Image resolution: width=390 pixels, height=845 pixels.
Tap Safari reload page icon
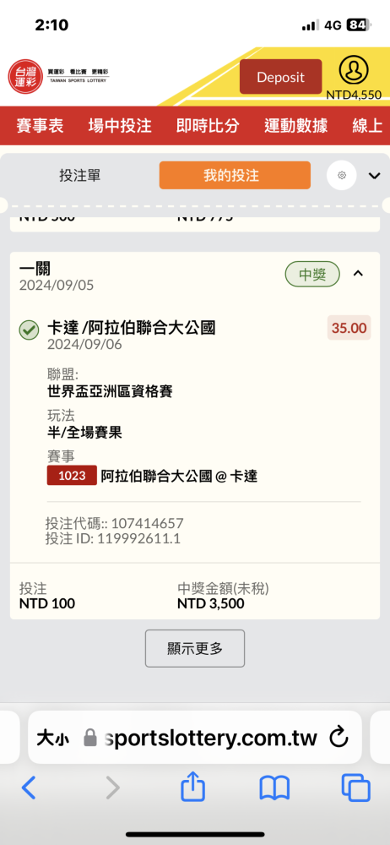point(339,737)
